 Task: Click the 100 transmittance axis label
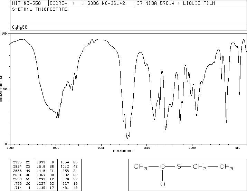tap(4, 34)
